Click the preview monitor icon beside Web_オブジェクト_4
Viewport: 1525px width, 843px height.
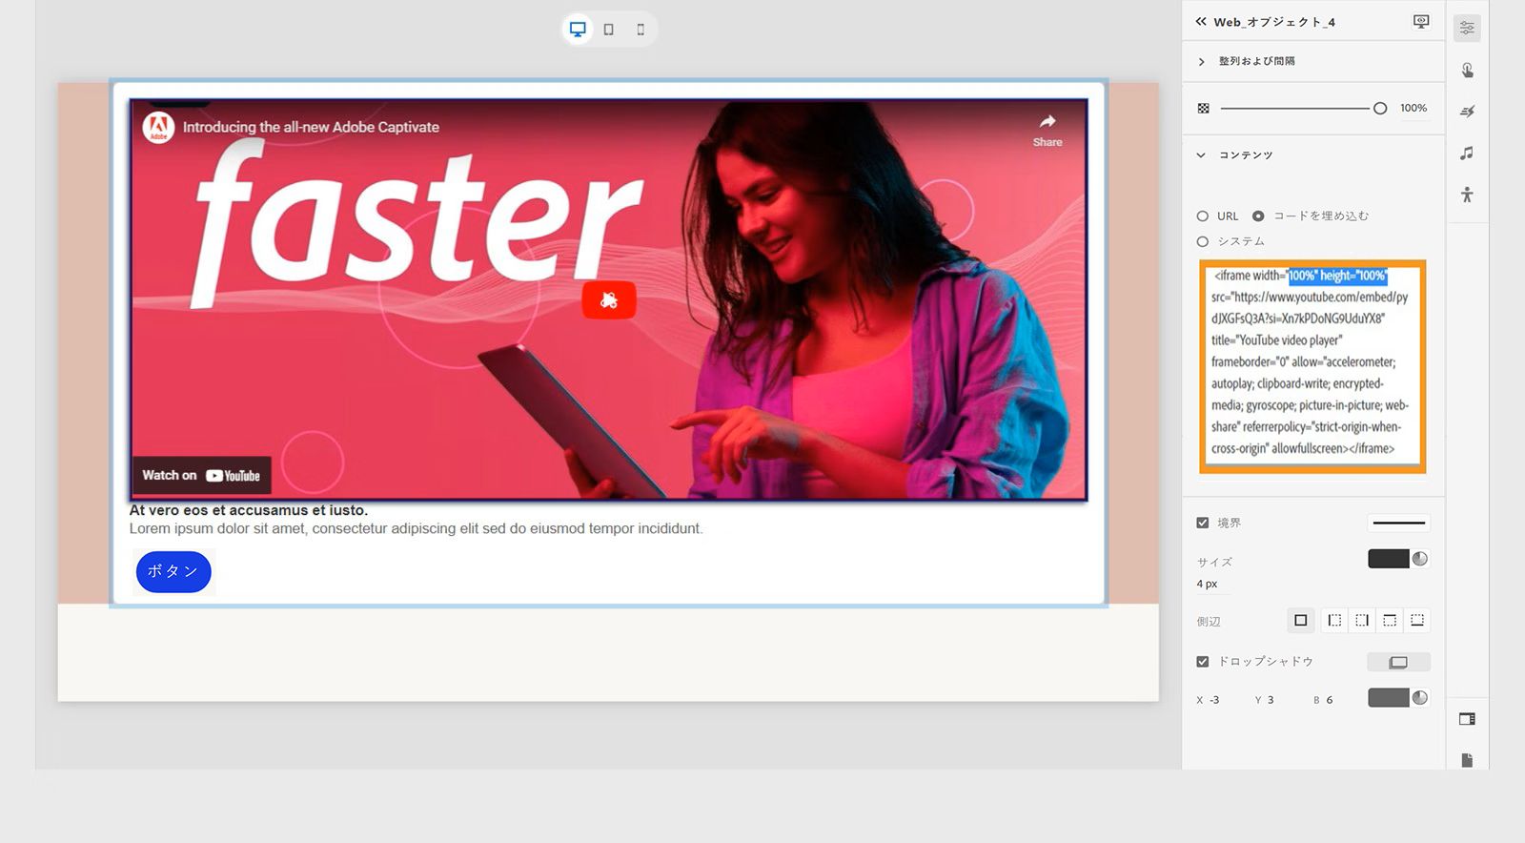pyautogui.click(x=1421, y=21)
